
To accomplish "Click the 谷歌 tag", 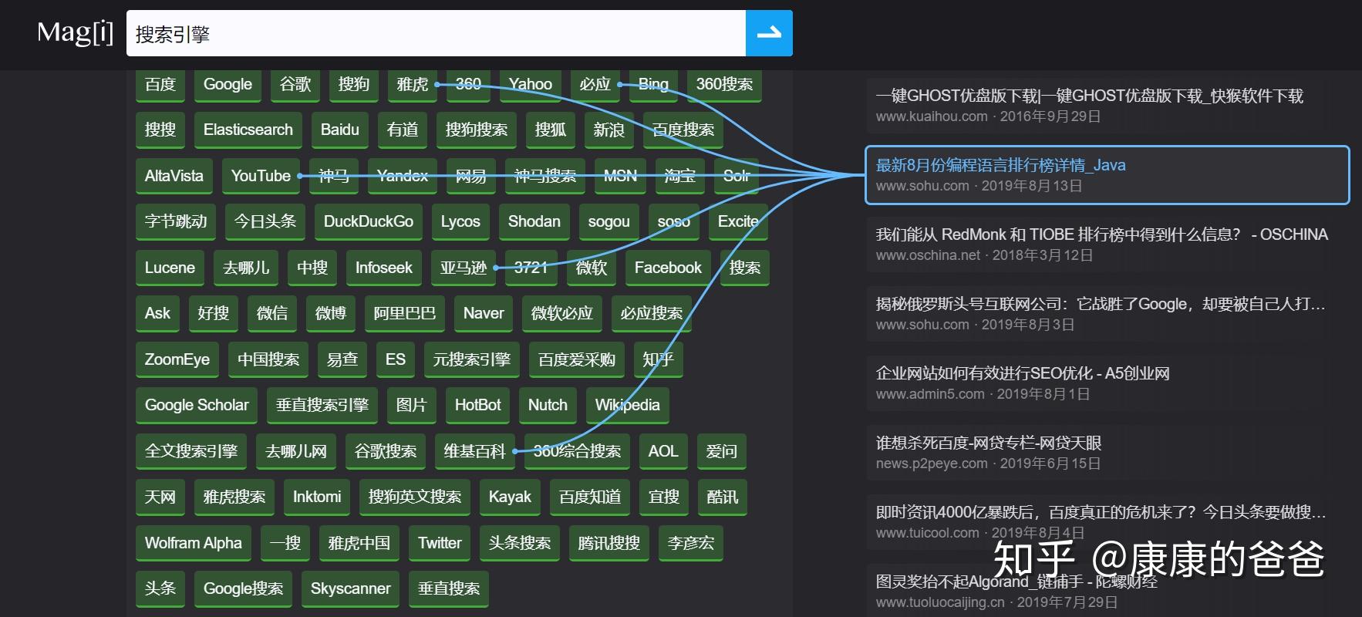I will point(295,85).
